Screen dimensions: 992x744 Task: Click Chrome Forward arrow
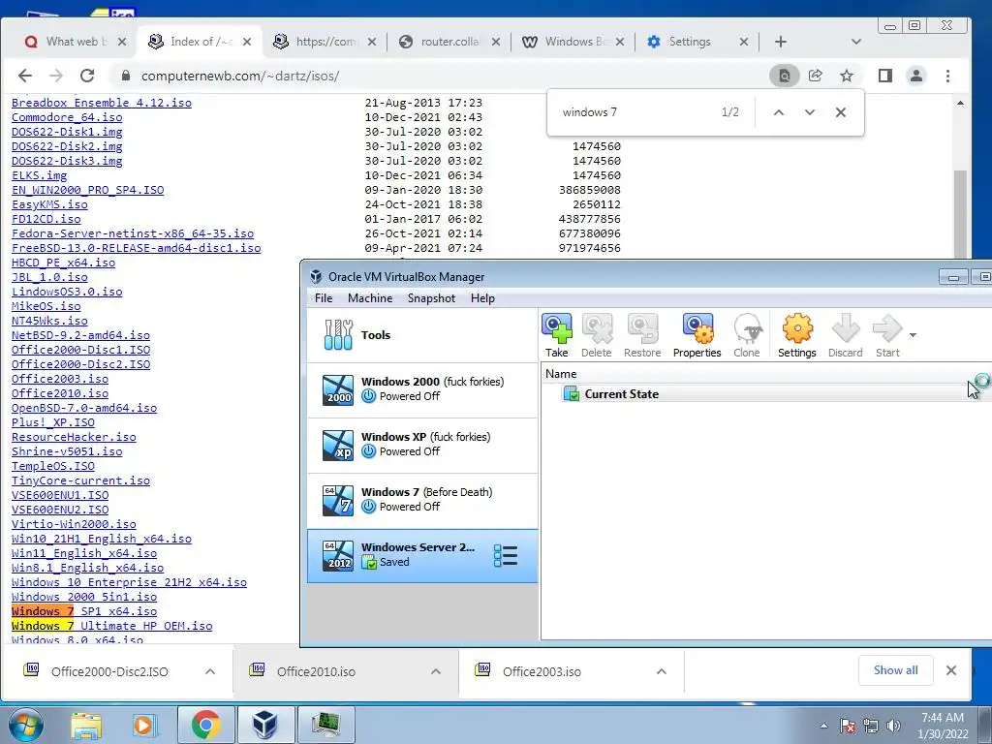pyautogui.click(x=56, y=76)
